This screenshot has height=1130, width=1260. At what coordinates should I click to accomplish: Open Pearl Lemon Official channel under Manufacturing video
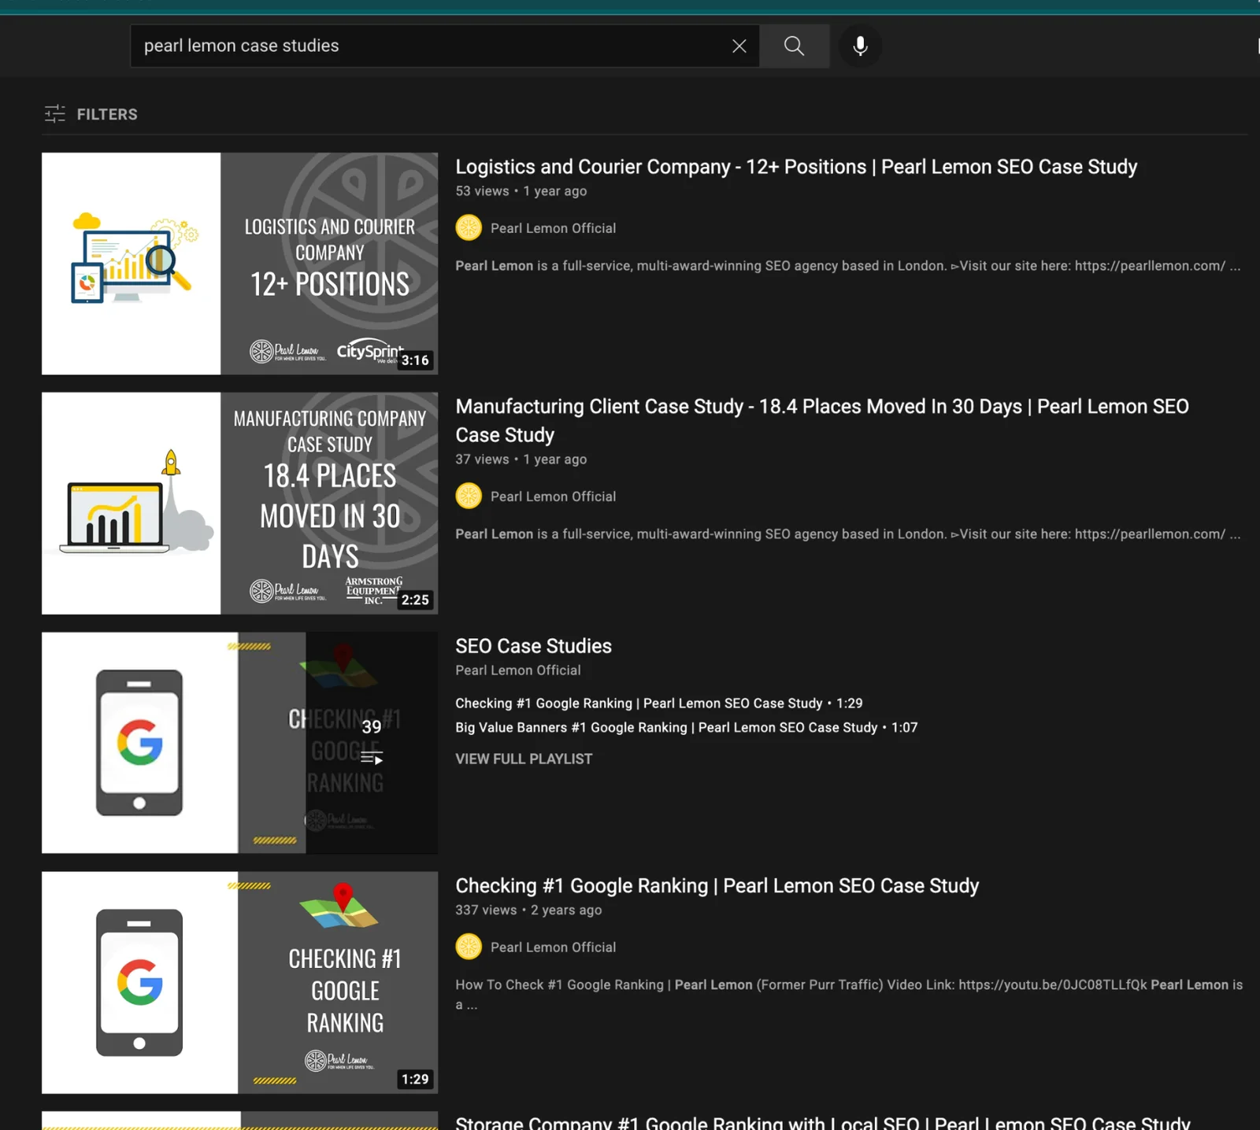(x=553, y=497)
